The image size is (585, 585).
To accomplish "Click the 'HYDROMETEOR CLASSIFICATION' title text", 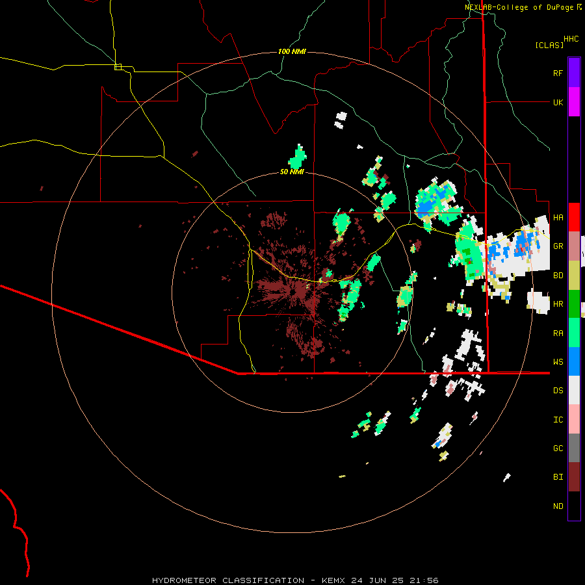I will pyautogui.click(x=228, y=580).
